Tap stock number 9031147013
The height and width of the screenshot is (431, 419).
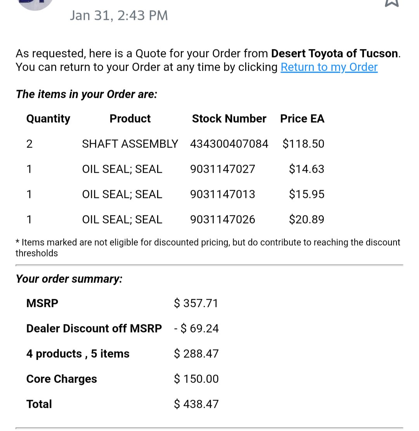click(223, 194)
